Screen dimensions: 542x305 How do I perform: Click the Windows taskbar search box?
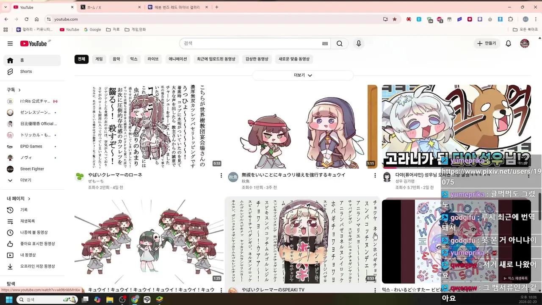click(47, 299)
